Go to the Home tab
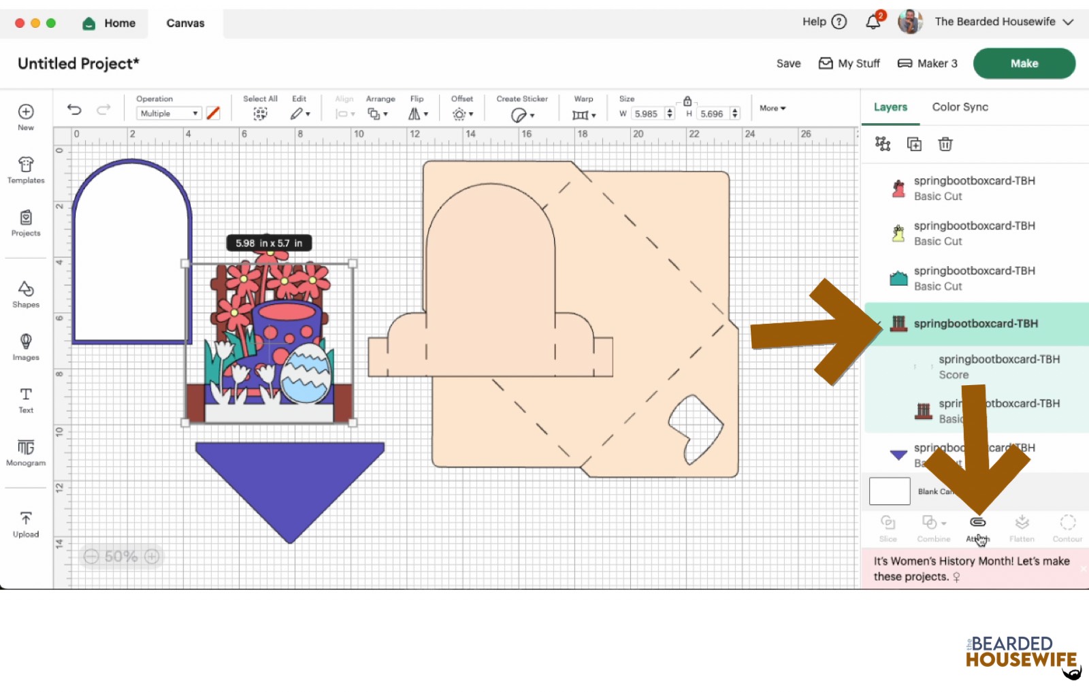1089x692 pixels. (110, 23)
